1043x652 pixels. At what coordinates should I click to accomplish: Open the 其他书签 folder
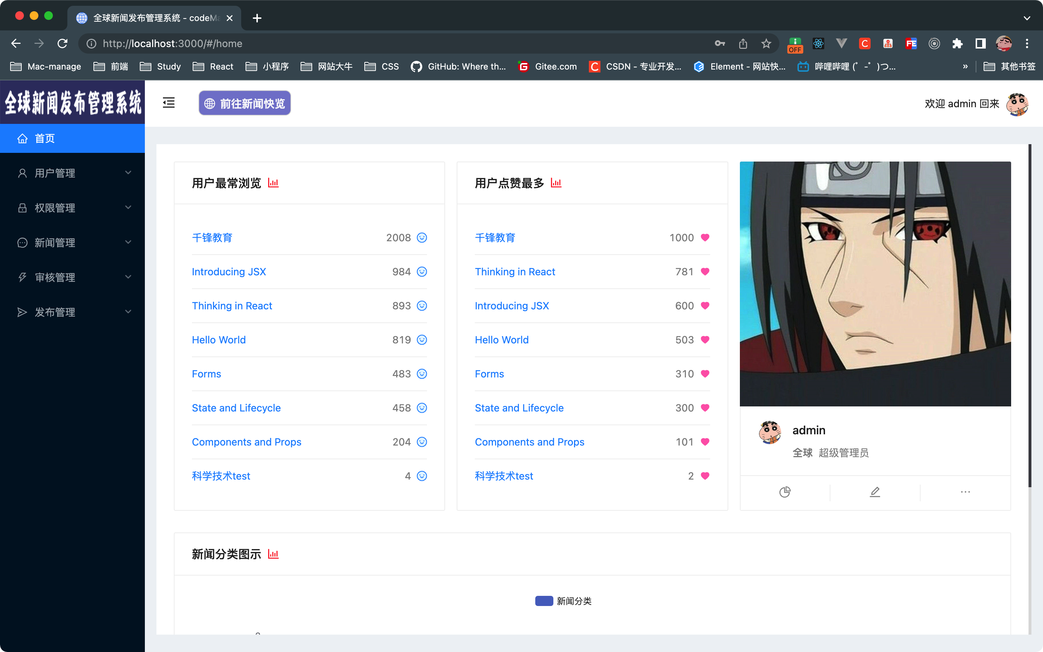[1009, 66]
